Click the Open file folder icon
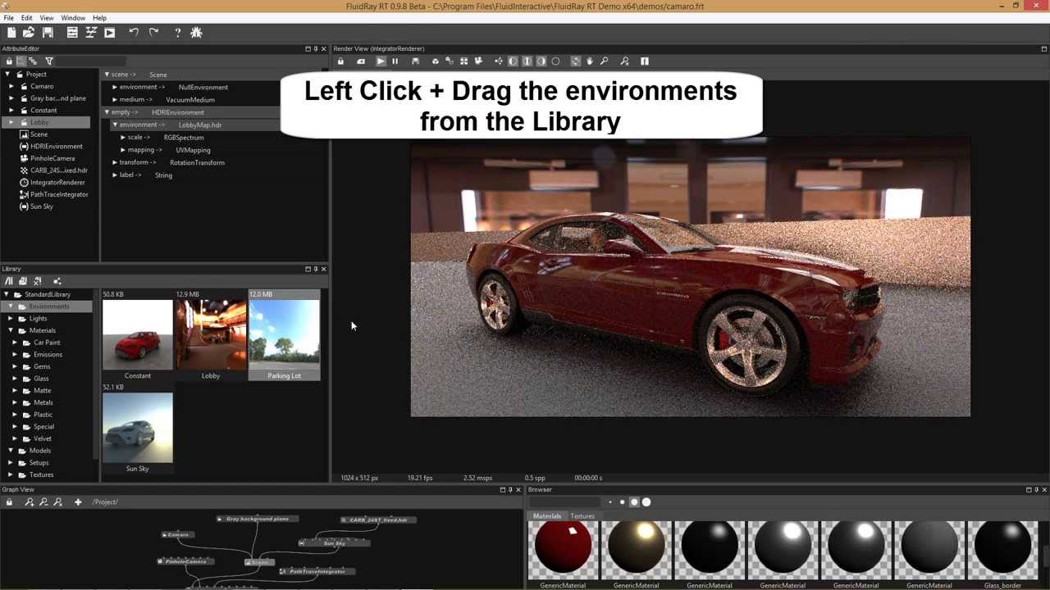The height and width of the screenshot is (590, 1050). (29, 32)
